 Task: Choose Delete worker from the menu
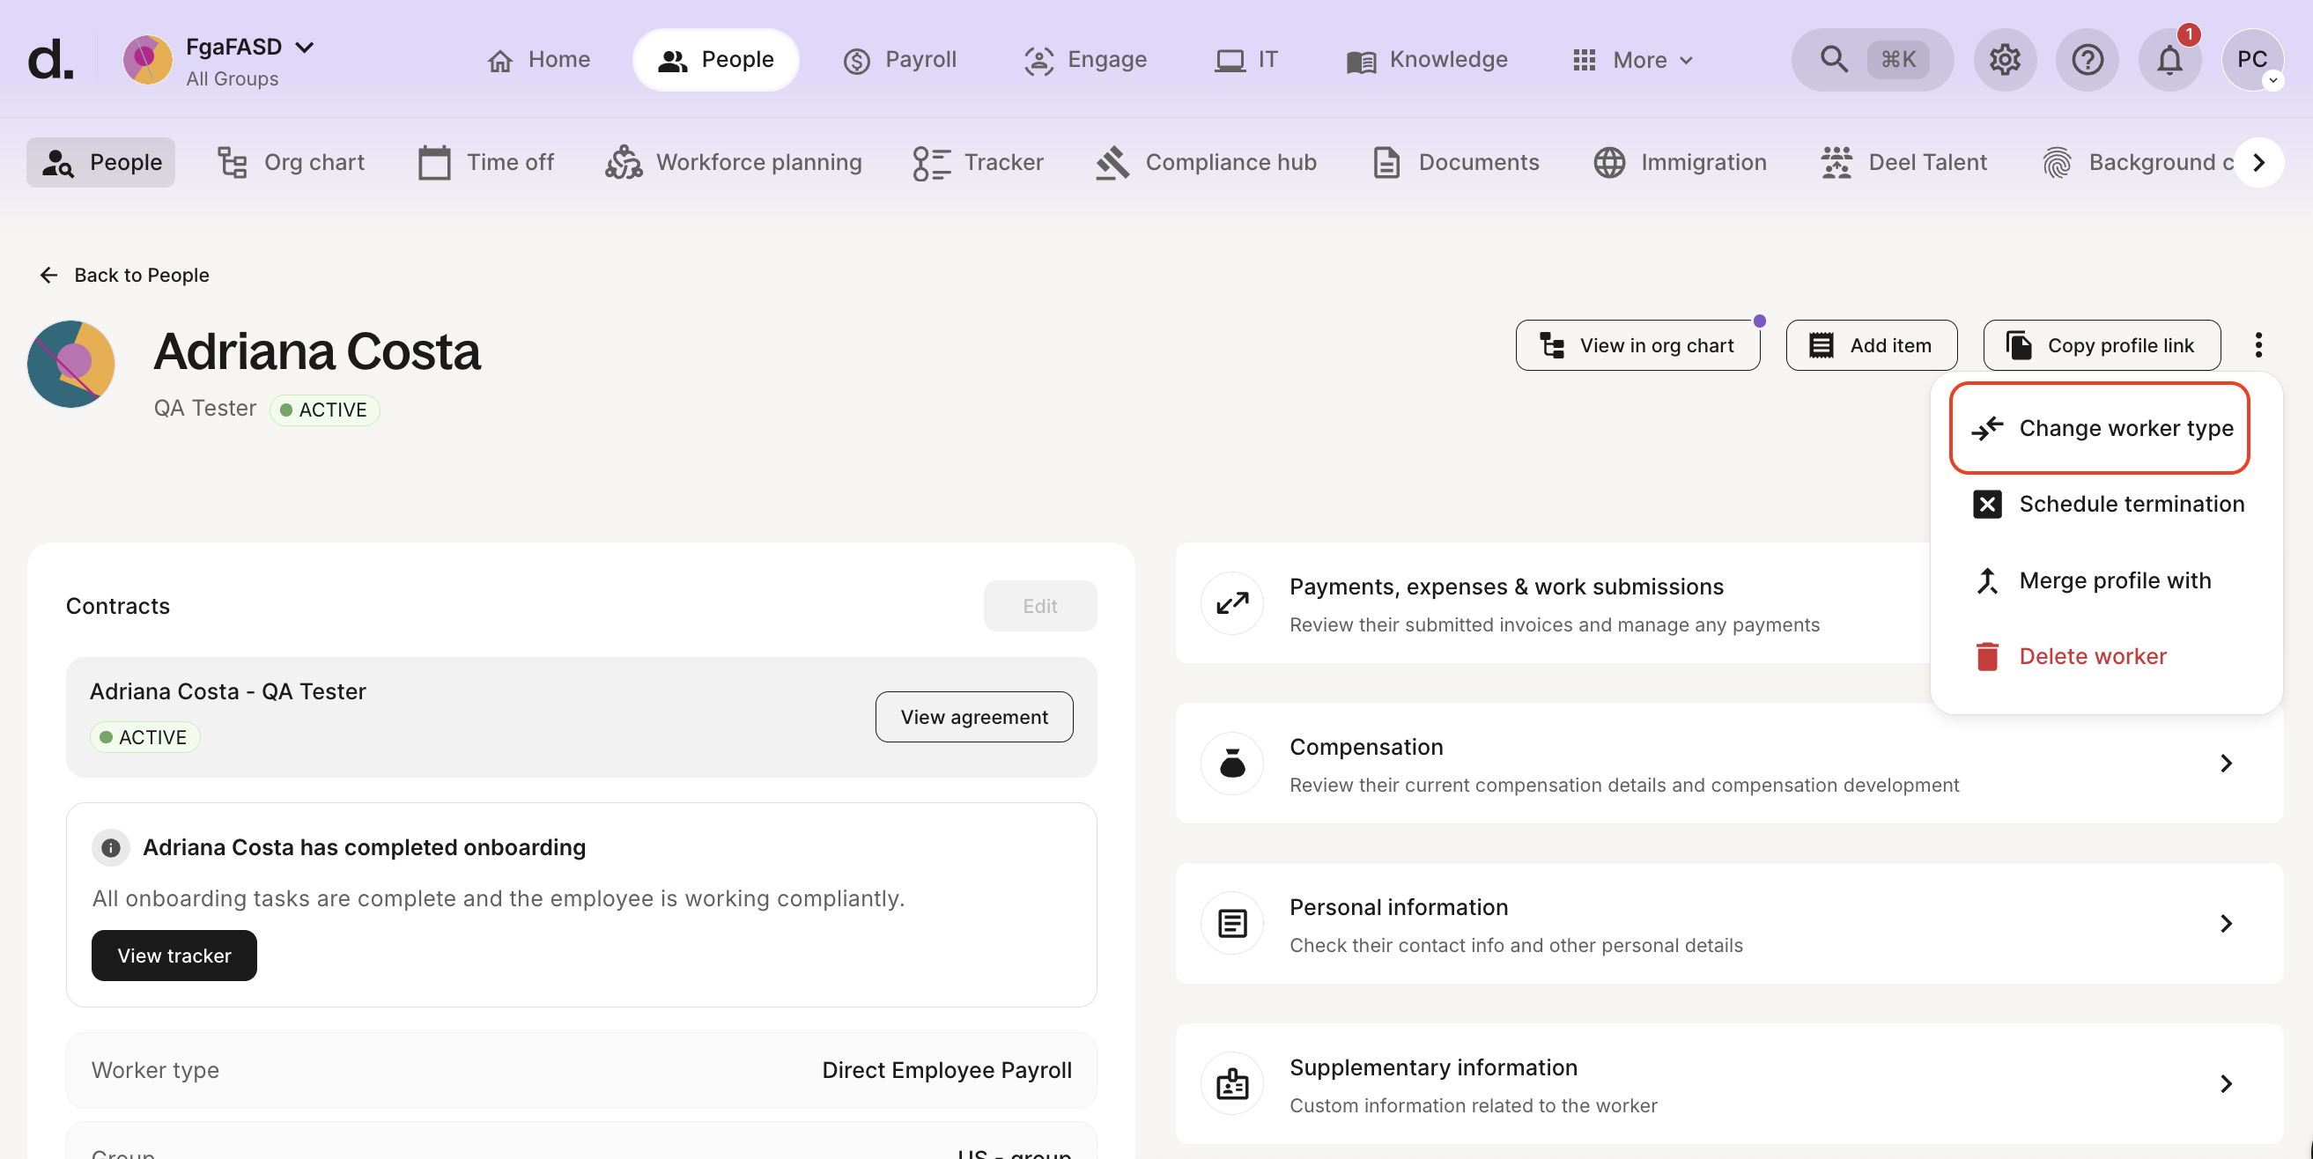pyautogui.click(x=2091, y=656)
